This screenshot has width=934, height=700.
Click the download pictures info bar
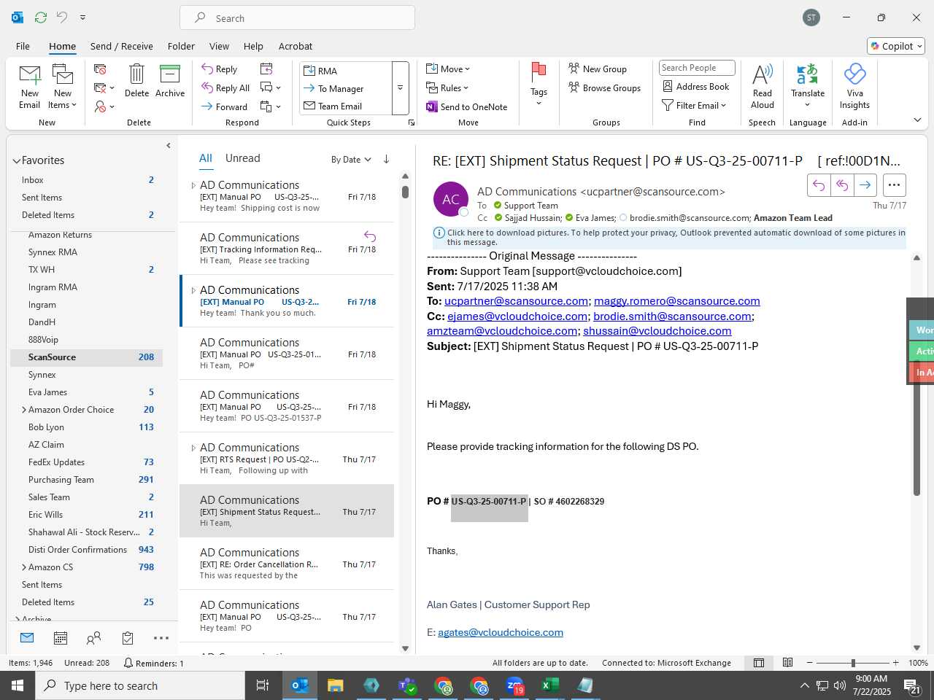point(669,237)
